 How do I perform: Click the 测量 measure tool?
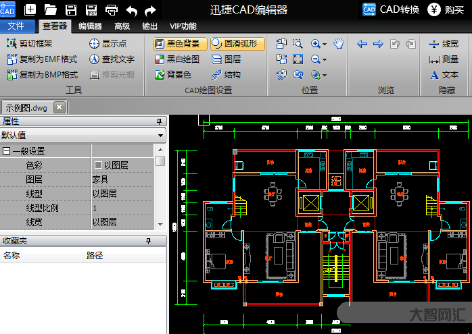point(444,59)
